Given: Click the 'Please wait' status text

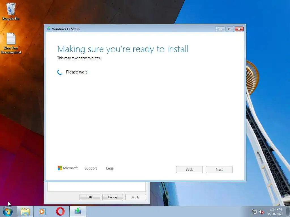Looking at the screenshot, I should coord(76,72).
